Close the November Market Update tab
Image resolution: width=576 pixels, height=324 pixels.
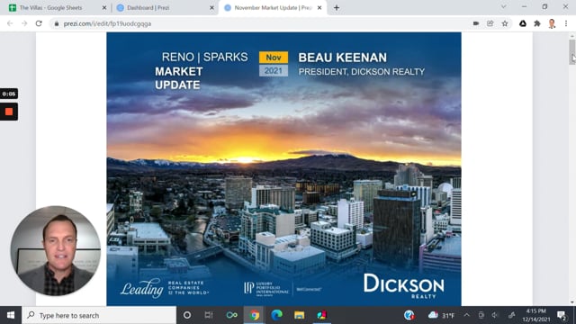[319, 8]
